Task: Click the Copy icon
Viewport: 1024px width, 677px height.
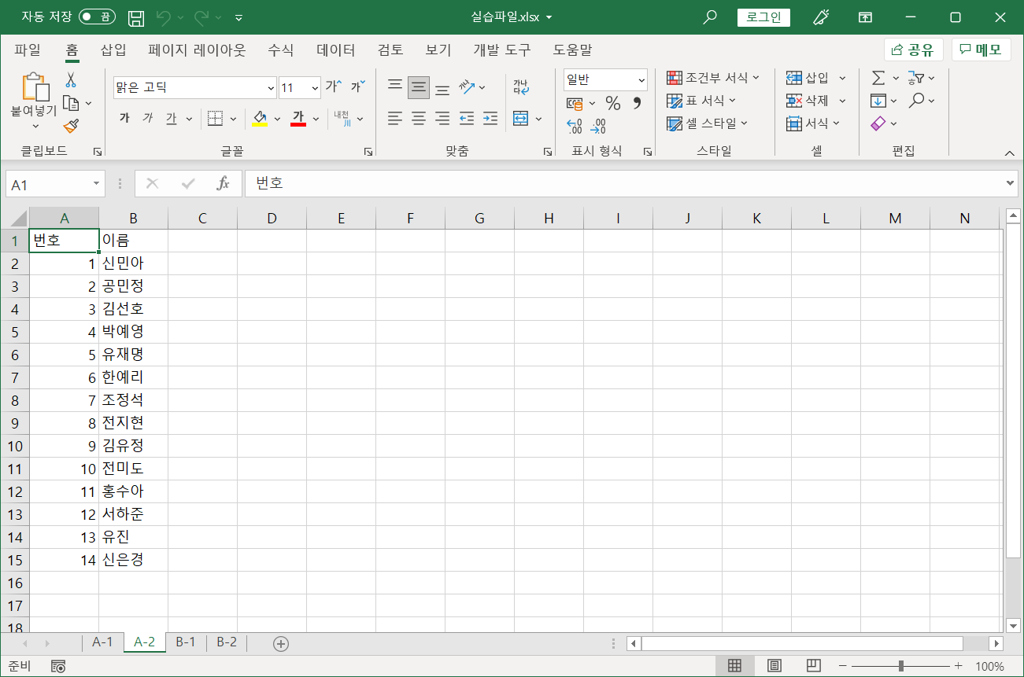Action: pos(72,103)
